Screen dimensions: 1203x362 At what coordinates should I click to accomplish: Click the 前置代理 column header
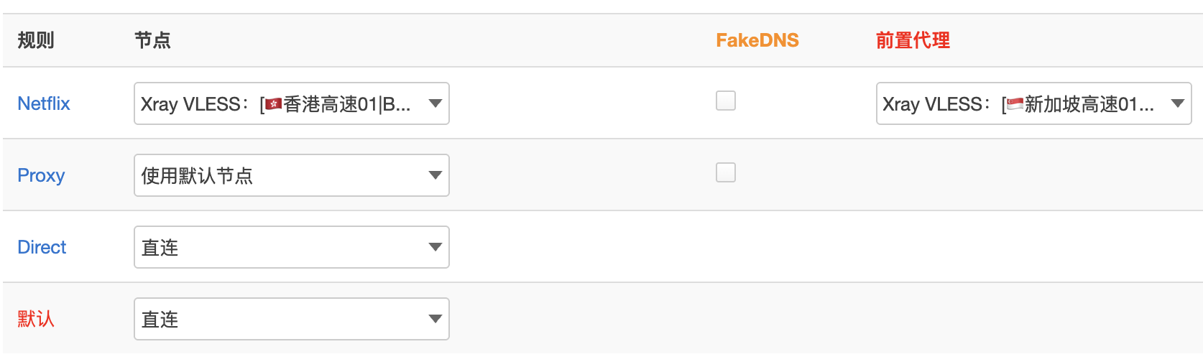[913, 40]
